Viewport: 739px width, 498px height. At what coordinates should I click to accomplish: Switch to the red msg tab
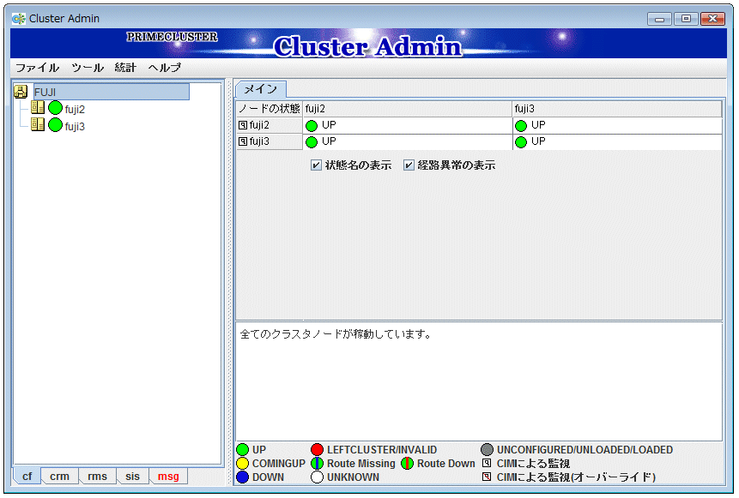[168, 477]
